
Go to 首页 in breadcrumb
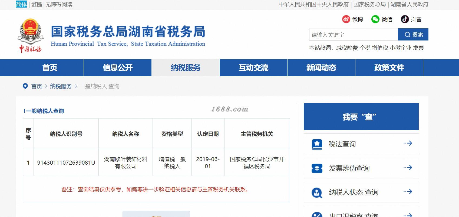(37, 86)
